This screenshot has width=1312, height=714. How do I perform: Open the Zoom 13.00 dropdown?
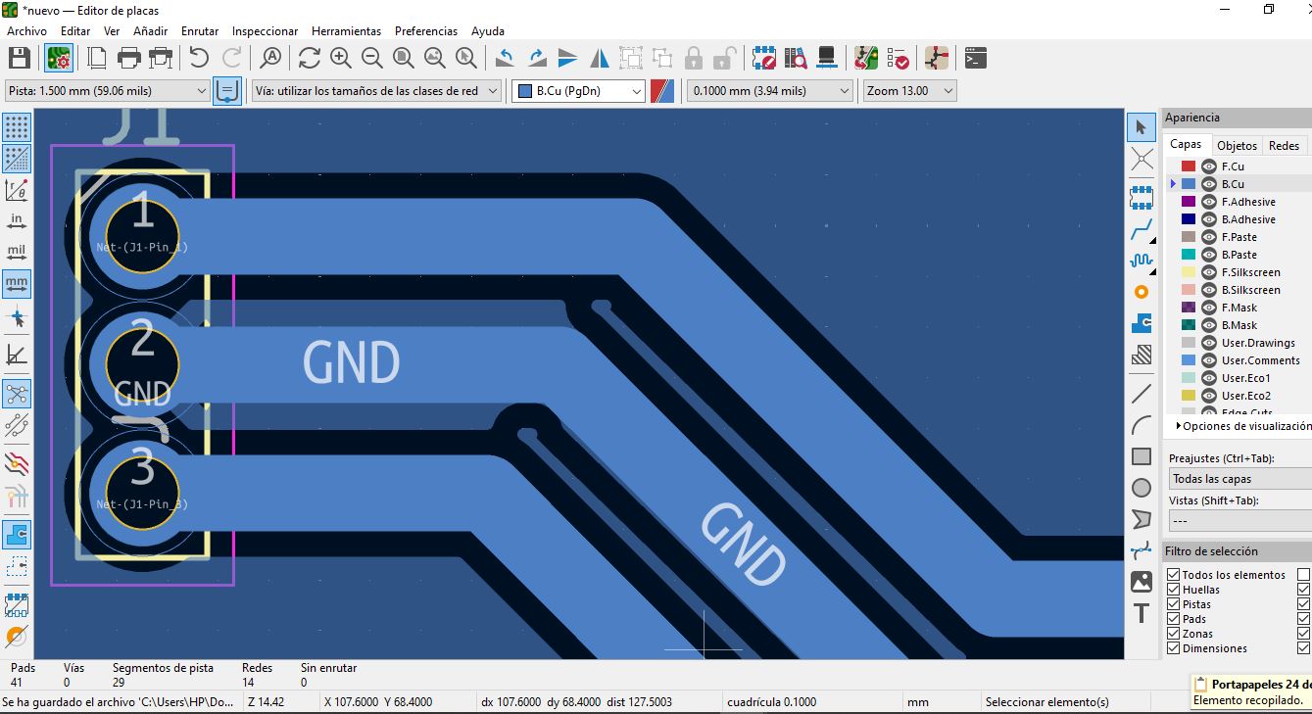909,91
